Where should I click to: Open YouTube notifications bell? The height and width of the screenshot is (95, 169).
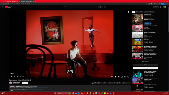coord(161,7)
